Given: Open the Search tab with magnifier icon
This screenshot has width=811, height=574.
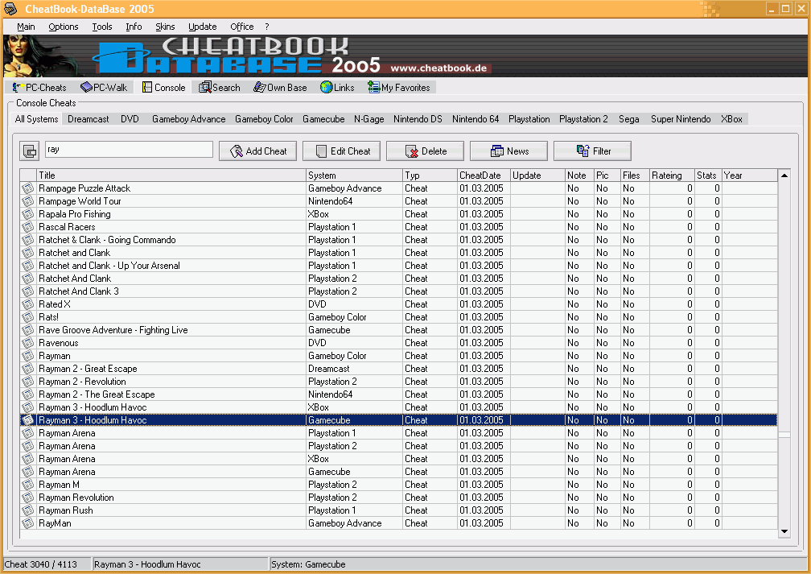Looking at the screenshot, I should tap(220, 88).
